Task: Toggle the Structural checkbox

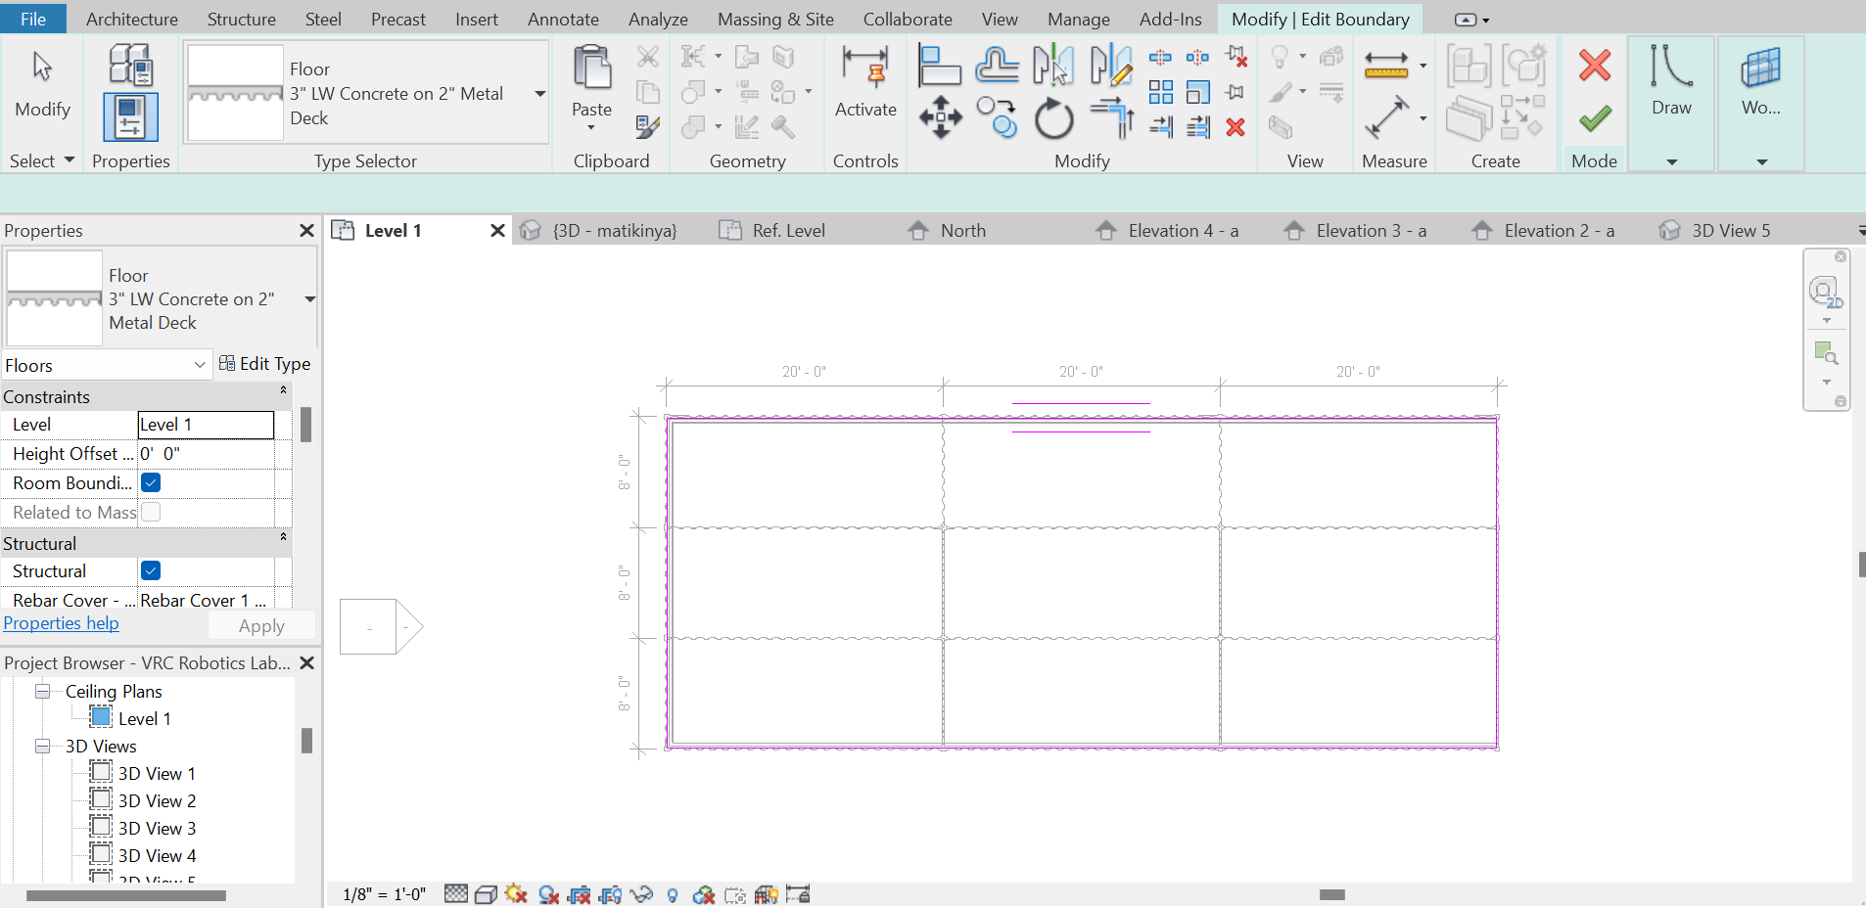Action: point(151,570)
